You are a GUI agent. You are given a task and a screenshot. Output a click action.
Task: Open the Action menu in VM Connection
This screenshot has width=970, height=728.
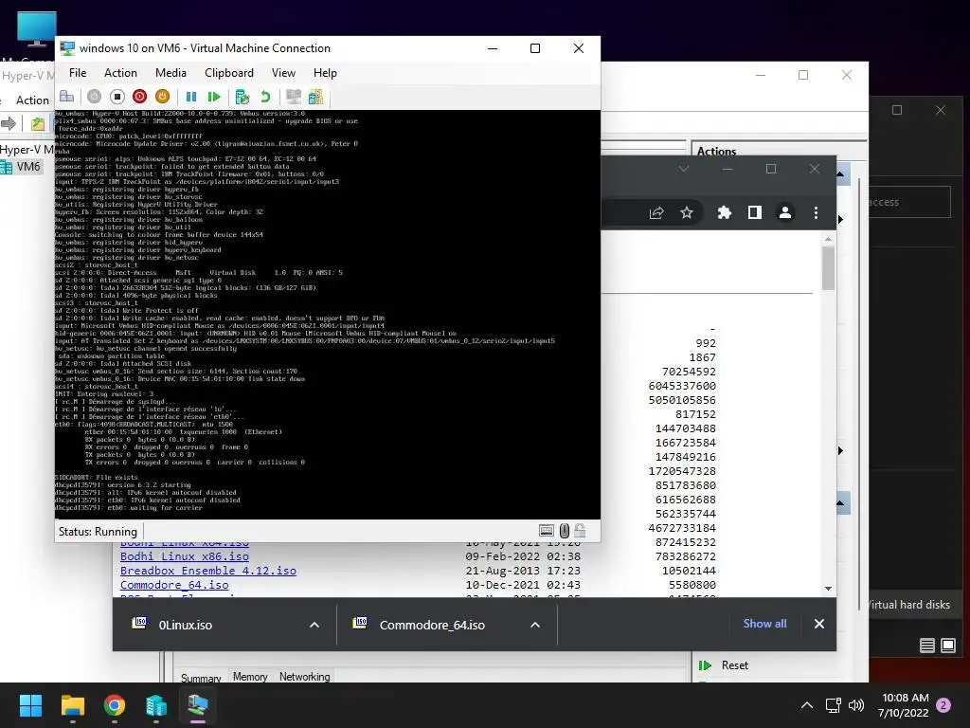(120, 73)
